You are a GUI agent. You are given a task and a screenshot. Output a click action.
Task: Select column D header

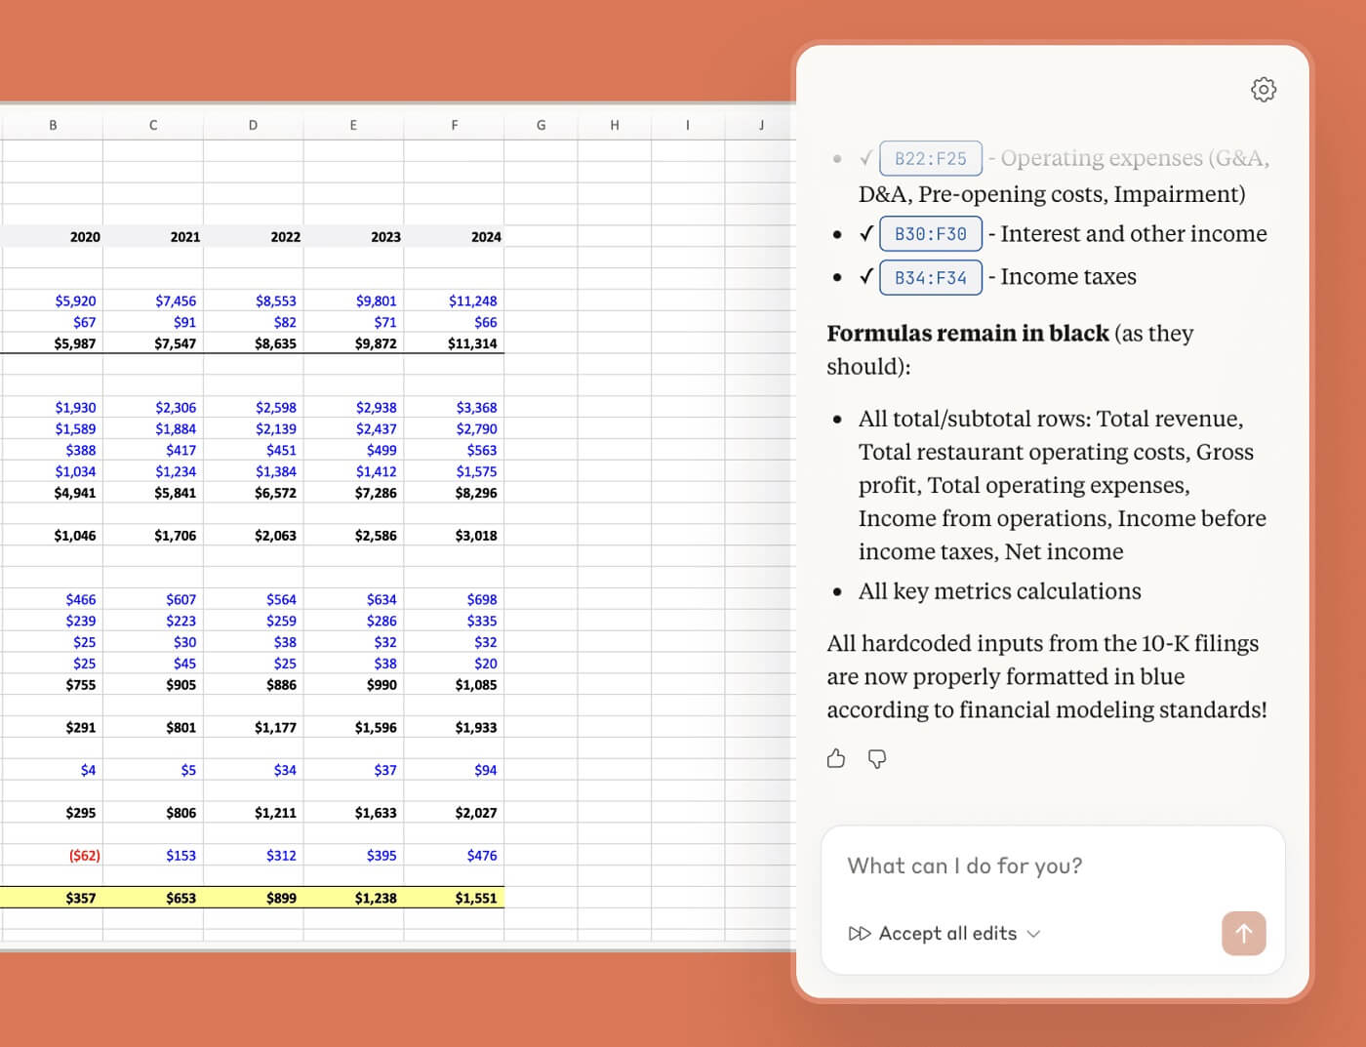253,125
